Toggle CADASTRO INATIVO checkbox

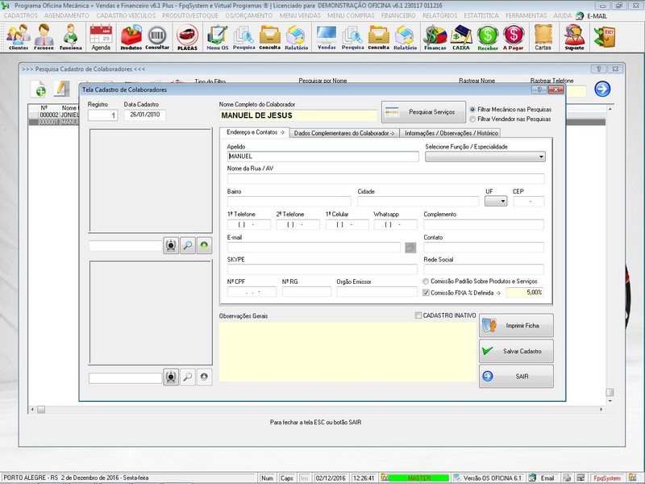(418, 315)
